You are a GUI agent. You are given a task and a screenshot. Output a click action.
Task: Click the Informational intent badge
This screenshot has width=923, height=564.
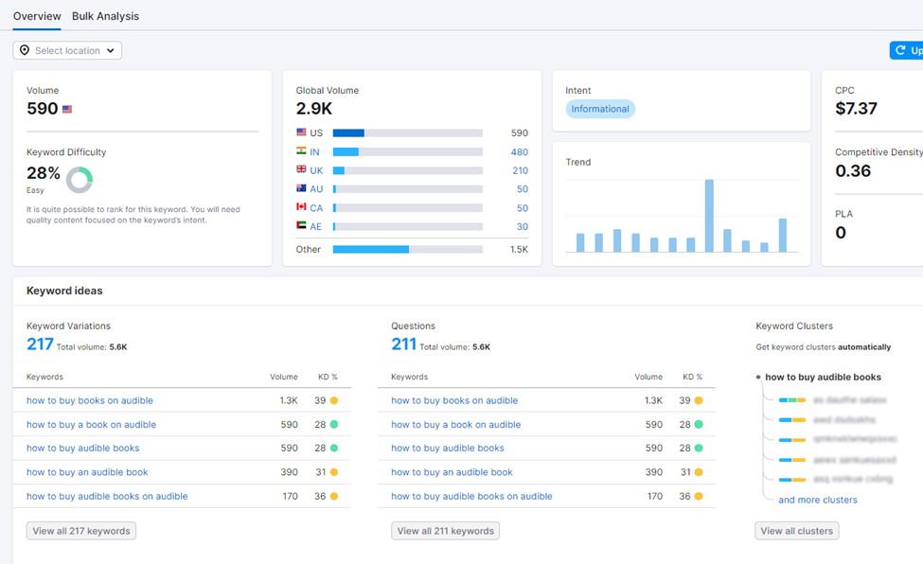[x=600, y=109]
